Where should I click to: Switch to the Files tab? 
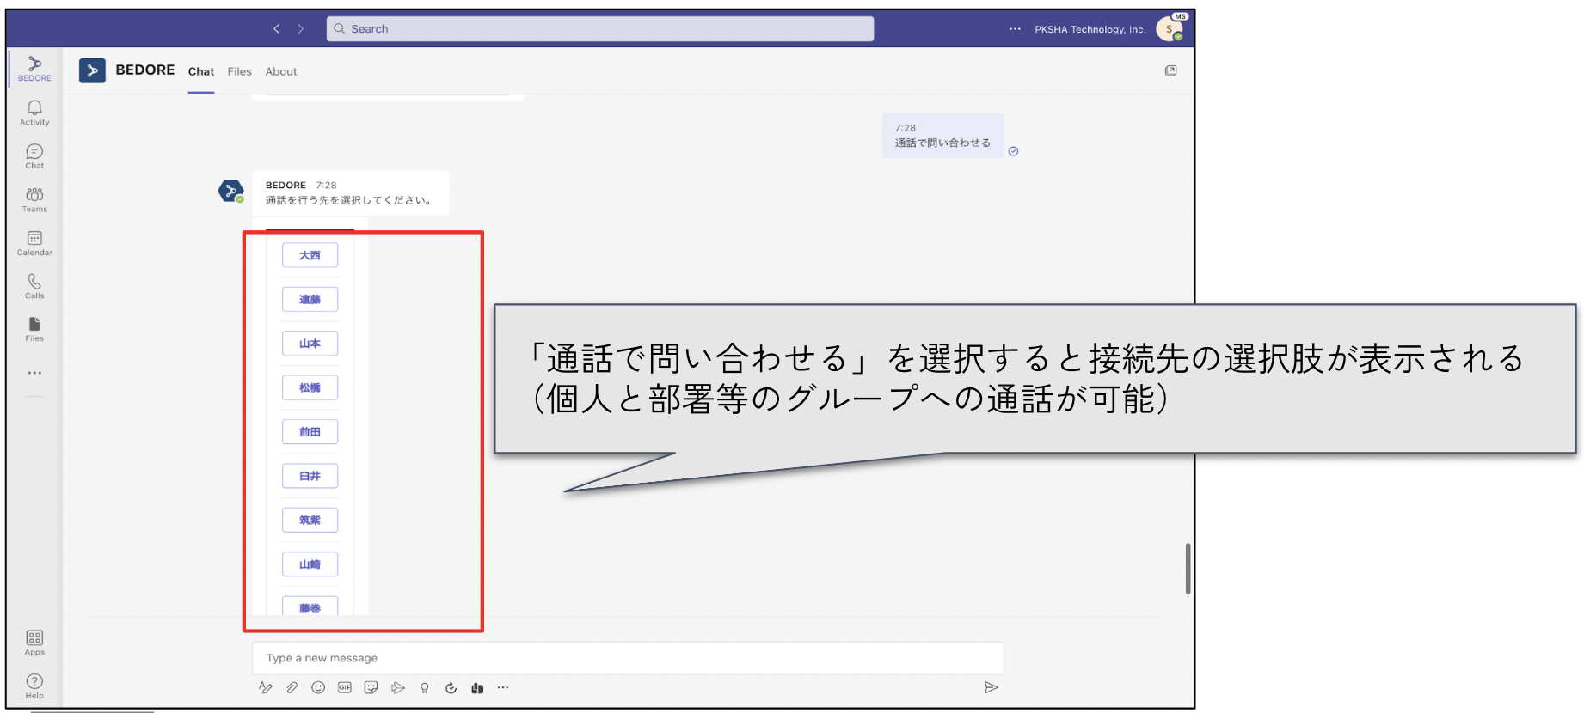240,71
